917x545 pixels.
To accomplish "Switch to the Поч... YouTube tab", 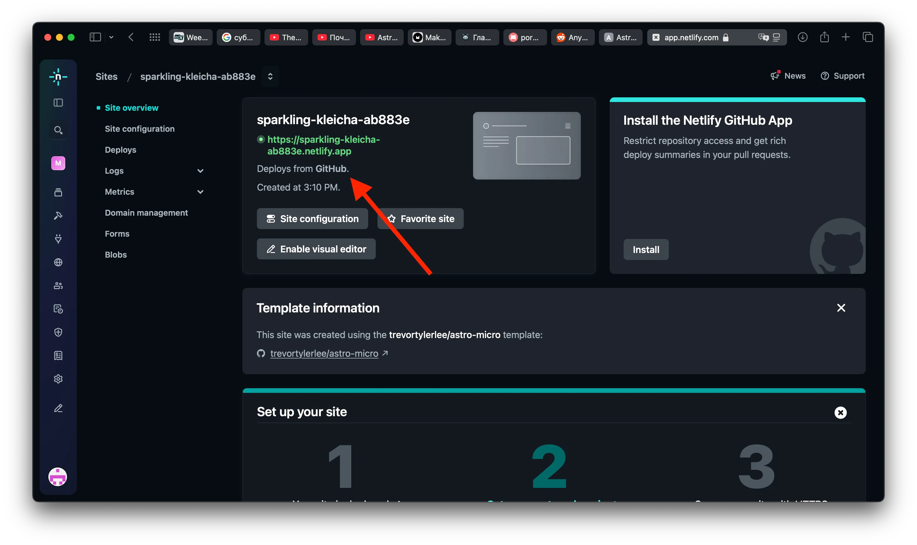I will pyautogui.click(x=334, y=37).
